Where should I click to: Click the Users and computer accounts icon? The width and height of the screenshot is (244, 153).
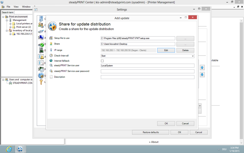[7, 80]
